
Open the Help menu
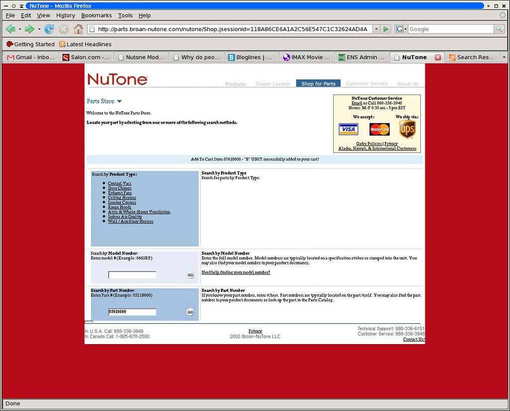(144, 15)
